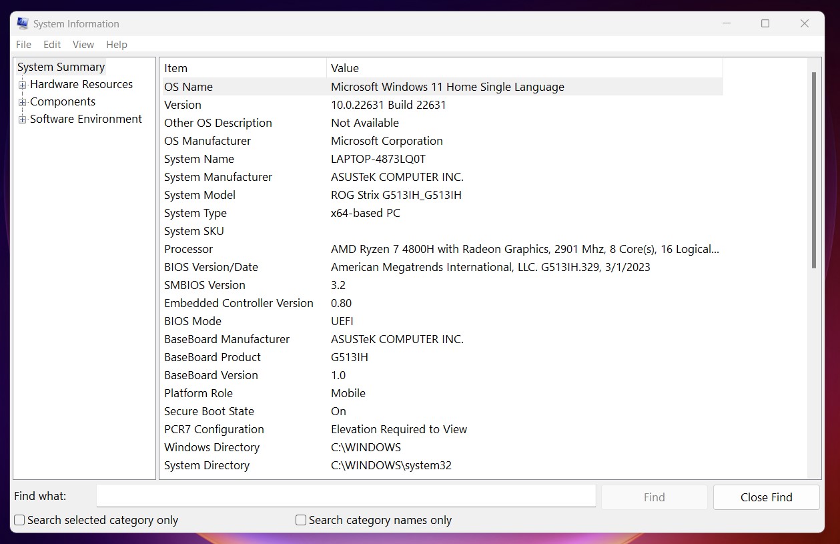
Task: Select the BIOS Mode row label
Action: [x=193, y=321]
